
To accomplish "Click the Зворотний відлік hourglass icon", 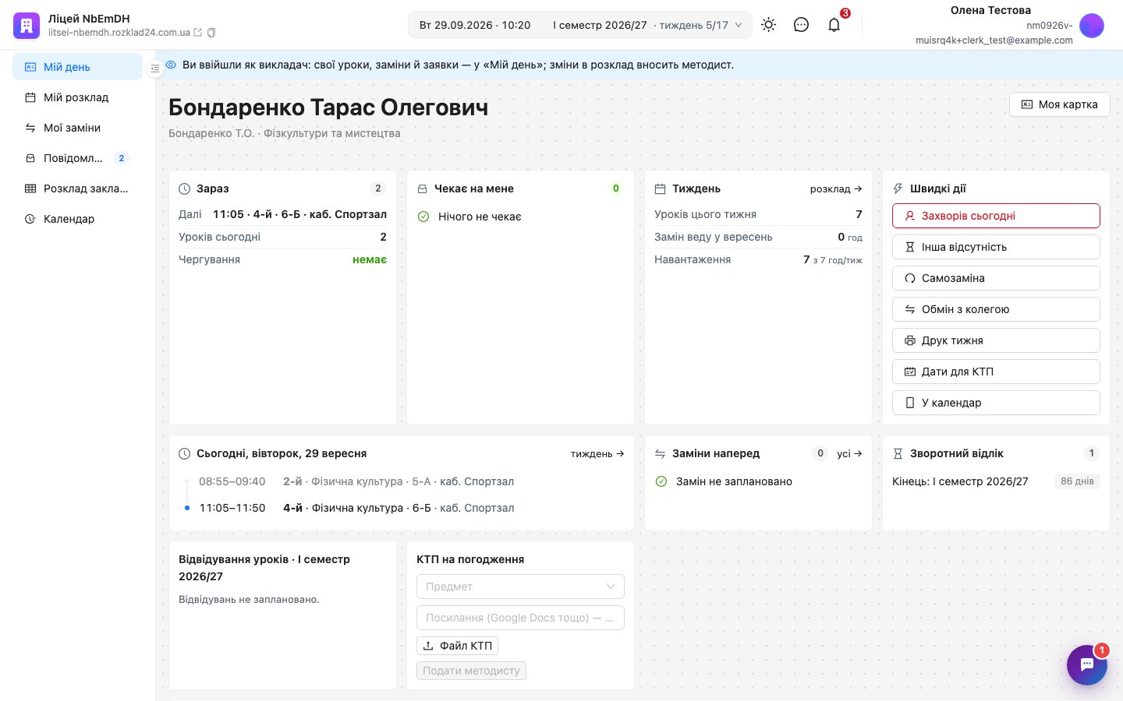I will (898, 453).
